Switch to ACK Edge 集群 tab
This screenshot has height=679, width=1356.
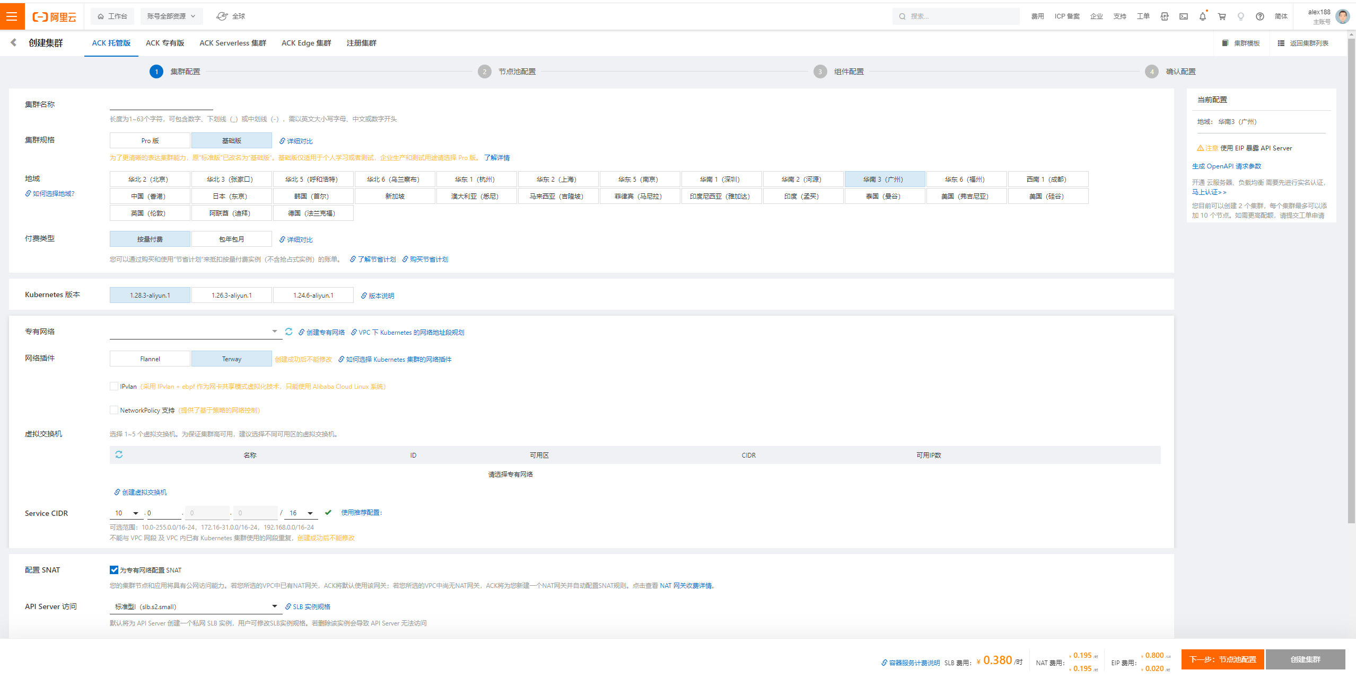click(307, 43)
